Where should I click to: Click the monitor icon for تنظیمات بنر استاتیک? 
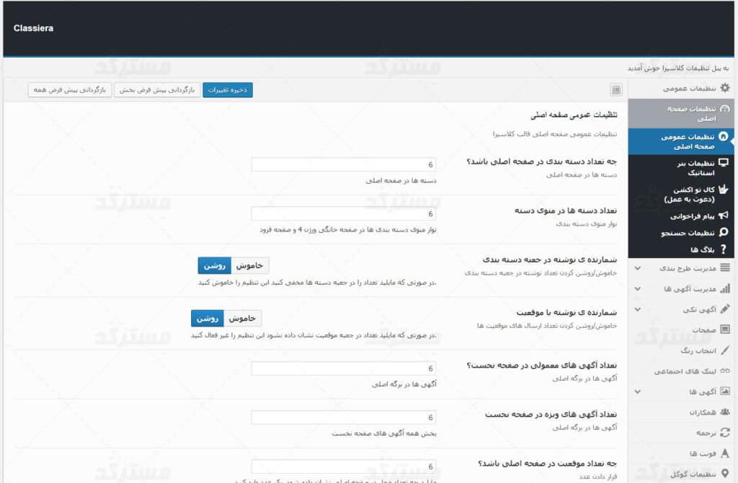(724, 163)
